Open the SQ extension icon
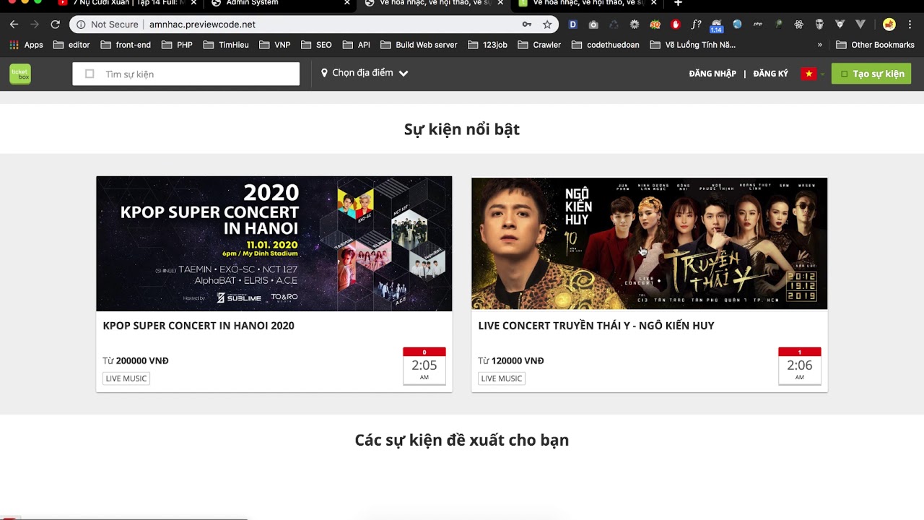 tap(655, 25)
